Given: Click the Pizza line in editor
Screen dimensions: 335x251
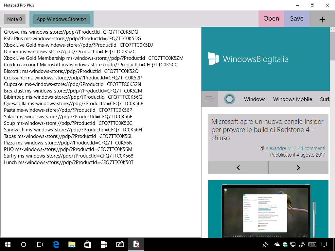Looking at the screenshot, I should 68,143.
